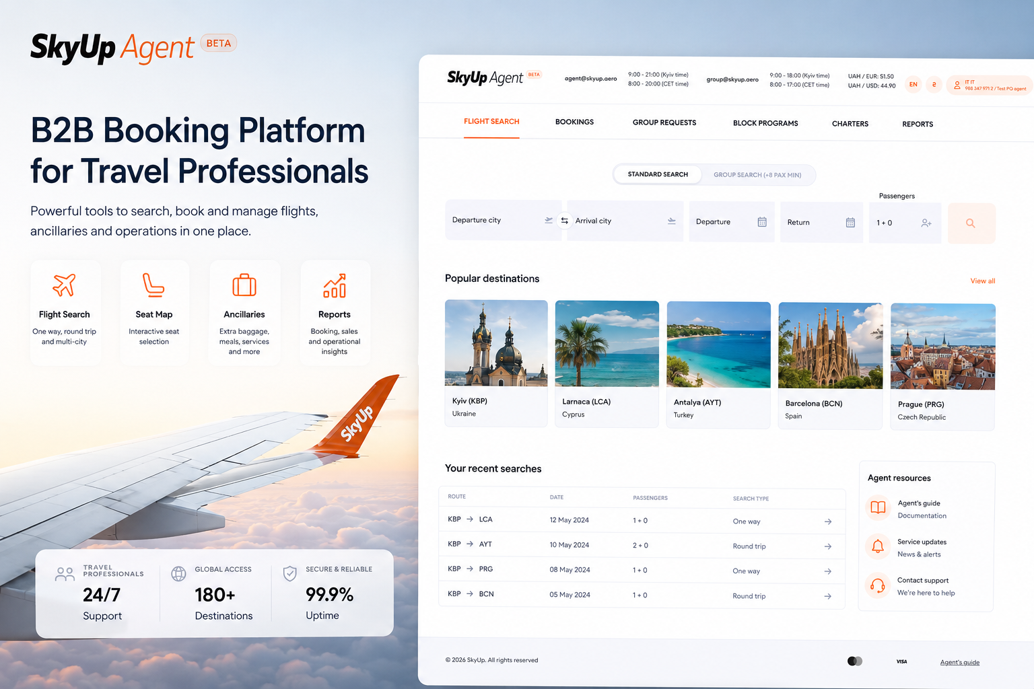
Task: Click Reports chart icon
Action: tap(335, 285)
